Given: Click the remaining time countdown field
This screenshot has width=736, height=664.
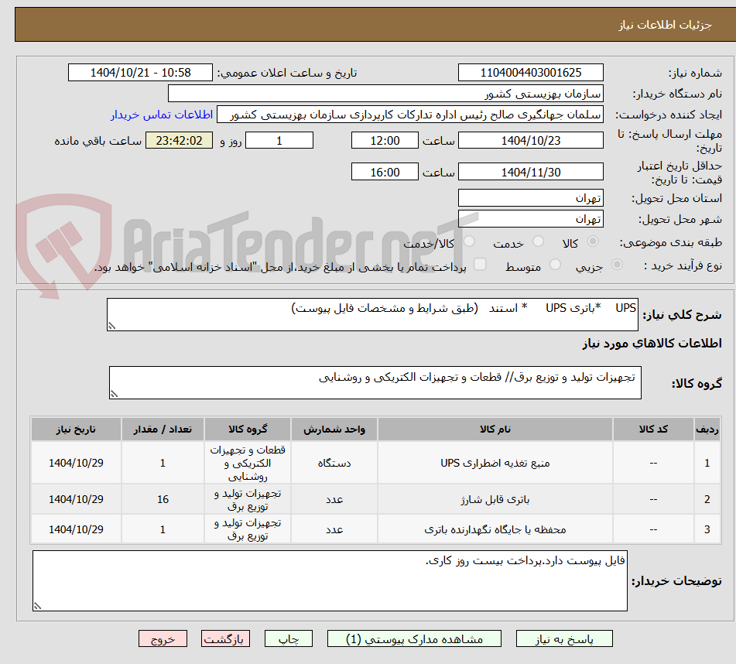Looking at the screenshot, I should 179,140.
